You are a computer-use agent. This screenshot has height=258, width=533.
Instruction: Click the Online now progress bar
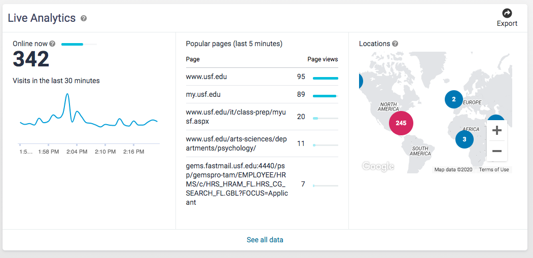click(x=79, y=44)
